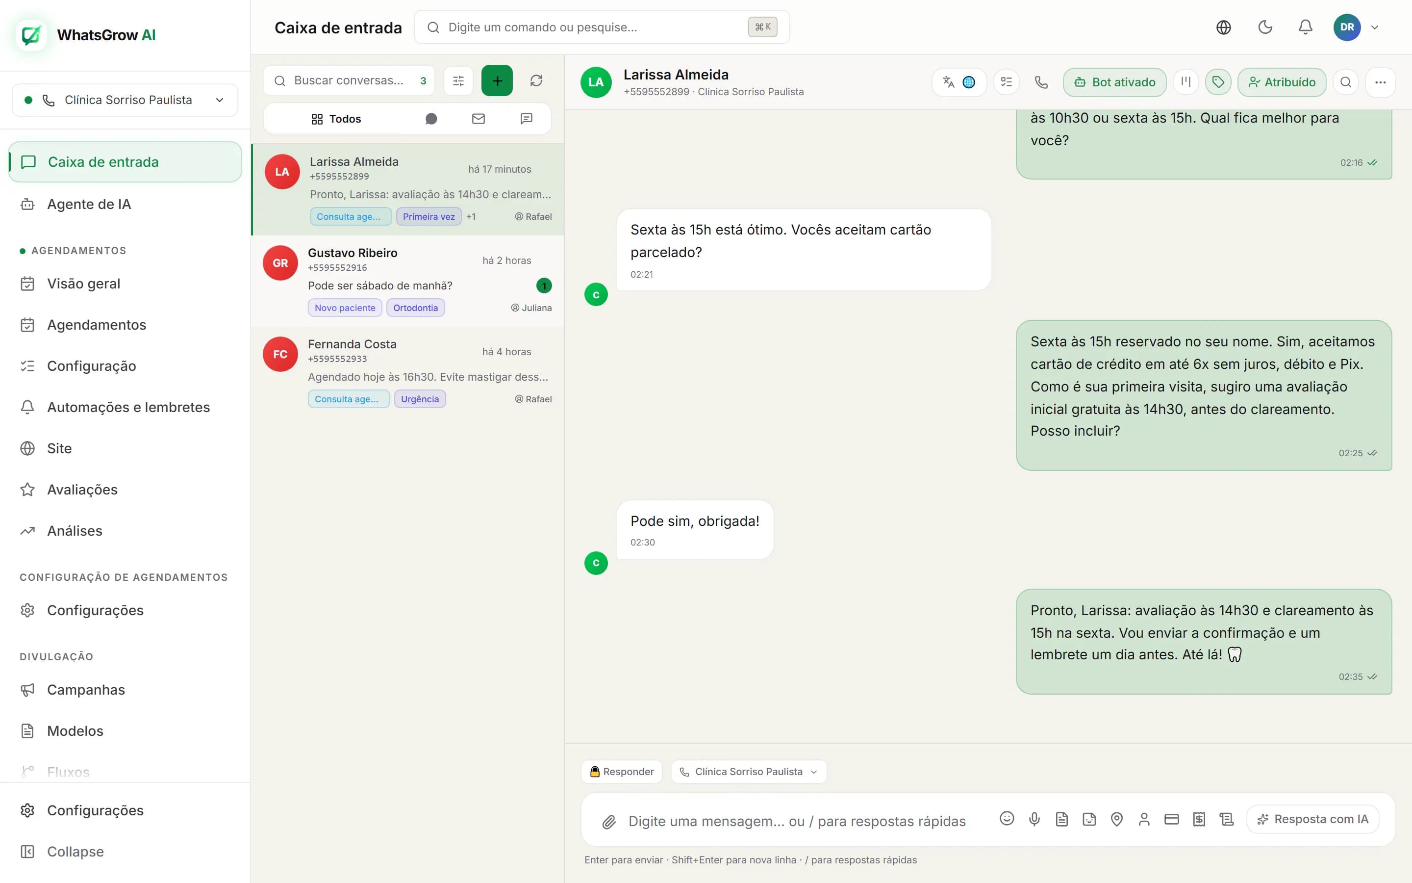1412x883 pixels.
Task: Create a new conversation with green plus button
Action: pos(497,80)
